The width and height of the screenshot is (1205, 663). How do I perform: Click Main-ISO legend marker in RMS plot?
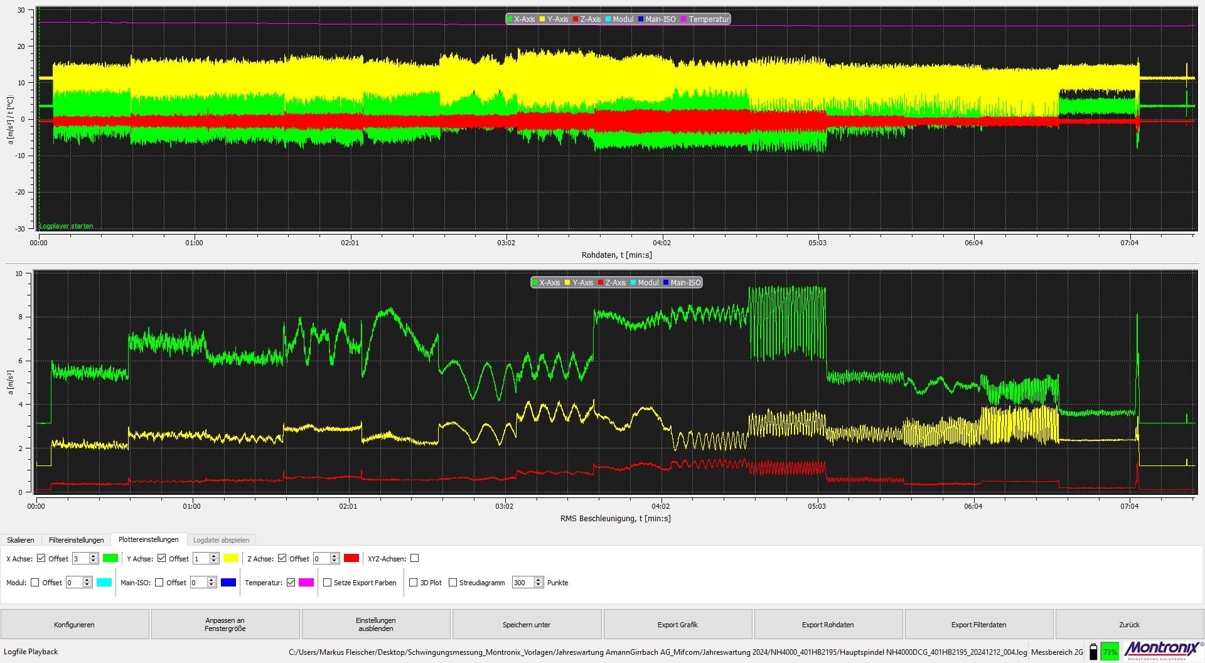tap(667, 283)
